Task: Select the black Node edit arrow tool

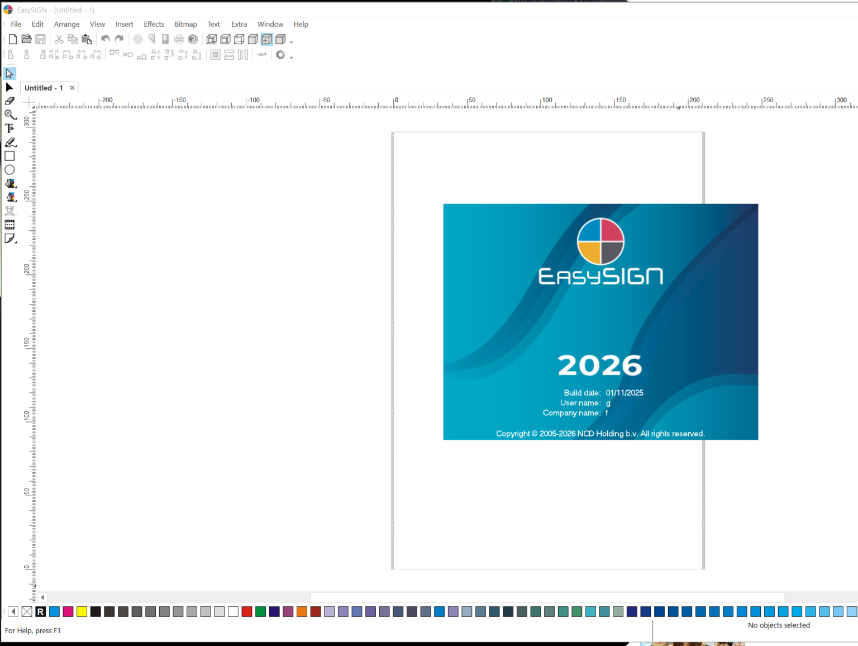Action: 9,87
